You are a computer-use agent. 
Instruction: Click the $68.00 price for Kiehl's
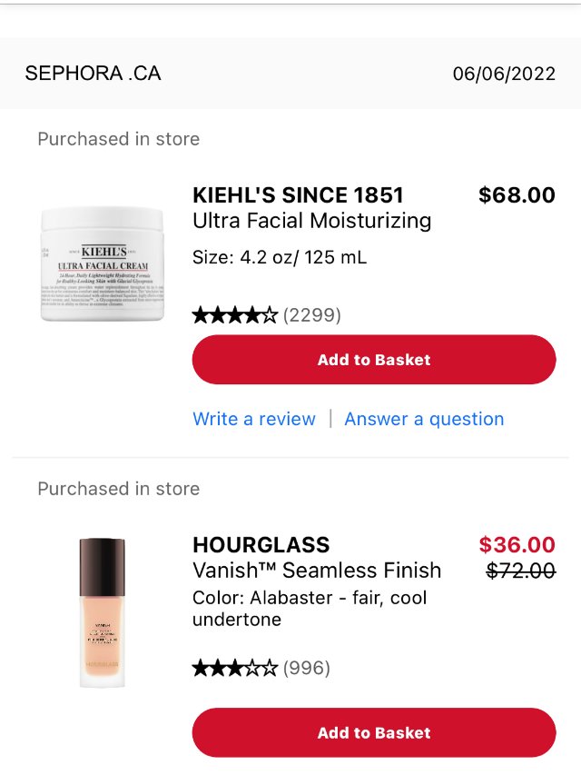pyautogui.click(x=517, y=195)
